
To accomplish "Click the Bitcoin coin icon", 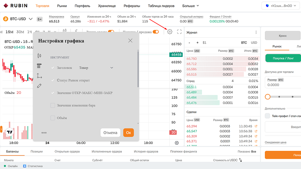I will tap(6, 19).
